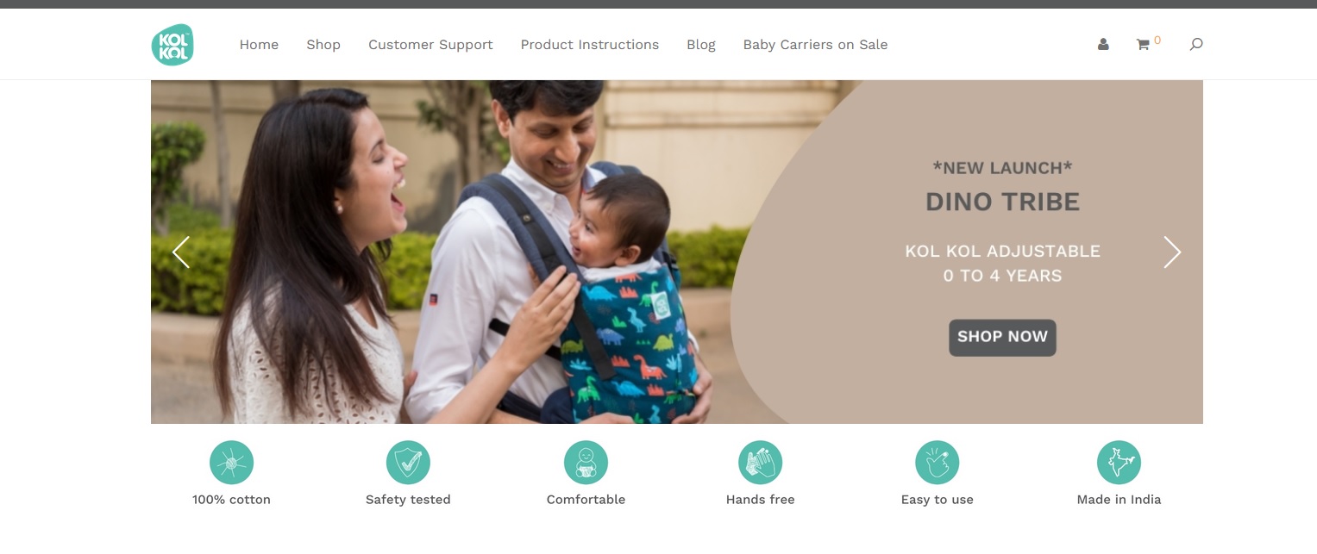The width and height of the screenshot is (1317, 554).
Task: Open the shopping cart icon
Action: pos(1143,45)
